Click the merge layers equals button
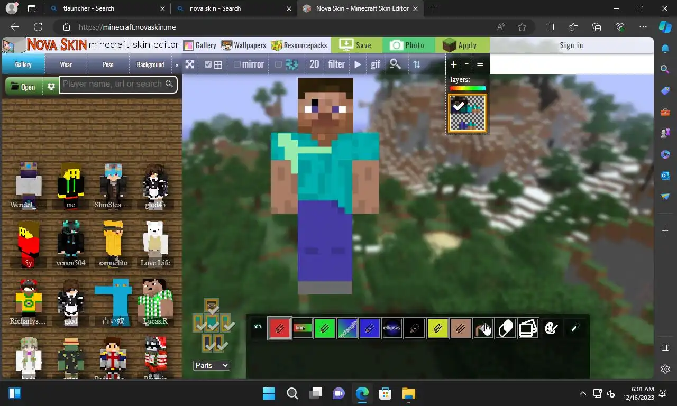This screenshot has width=677, height=406. (480, 64)
